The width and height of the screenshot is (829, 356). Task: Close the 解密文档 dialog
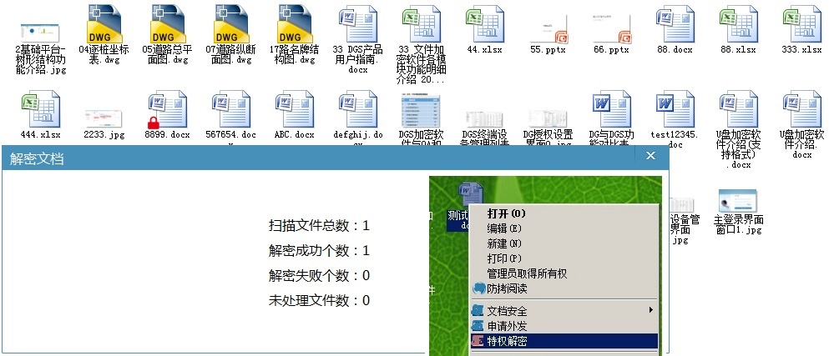[651, 157]
